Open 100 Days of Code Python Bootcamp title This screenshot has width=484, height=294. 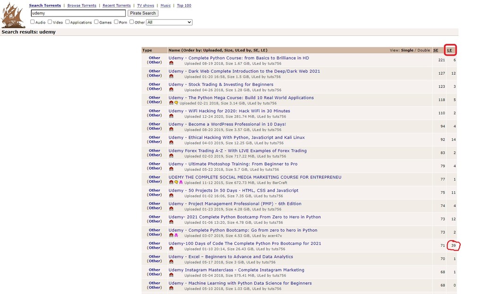[245, 244]
